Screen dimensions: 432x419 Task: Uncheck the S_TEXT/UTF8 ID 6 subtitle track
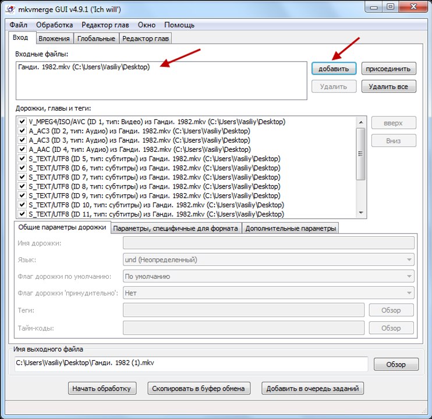coord(22,168)
